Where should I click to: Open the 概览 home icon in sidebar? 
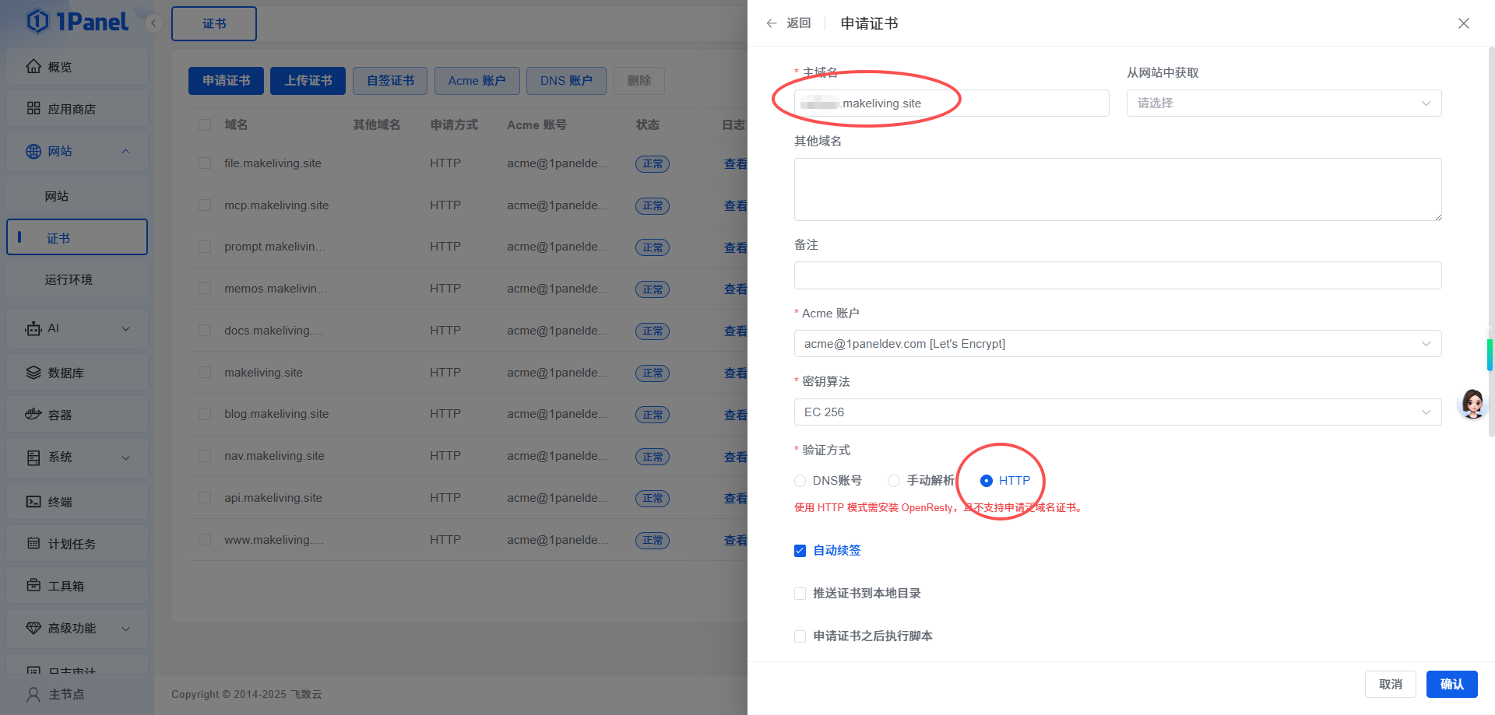click(x=33, y=67)
